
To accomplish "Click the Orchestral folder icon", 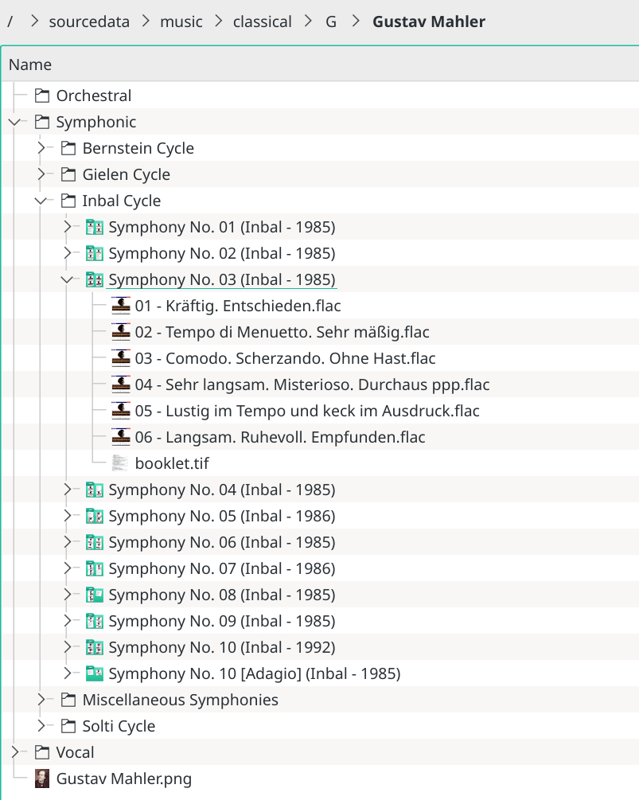I will pos(41,95).
